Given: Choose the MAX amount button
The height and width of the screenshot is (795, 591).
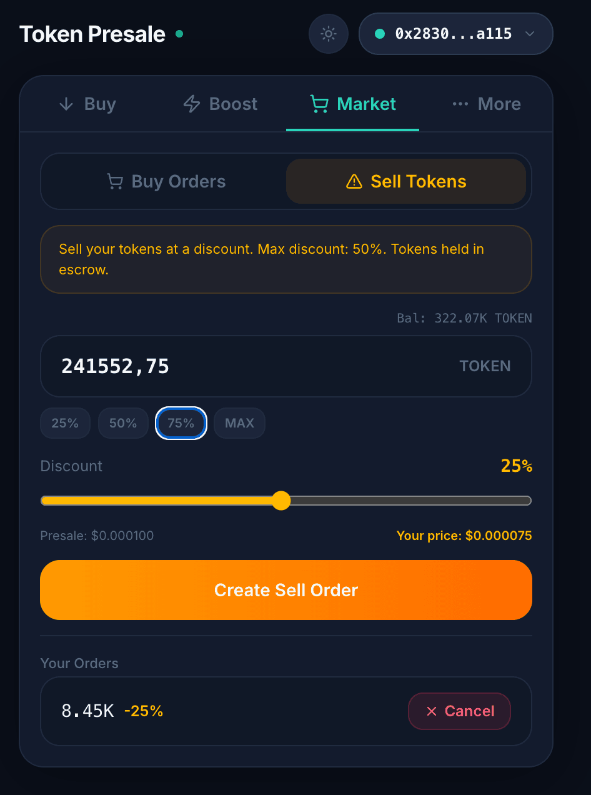Looking at the screenshot, I should pyautogui.click(x=239, y=423).
